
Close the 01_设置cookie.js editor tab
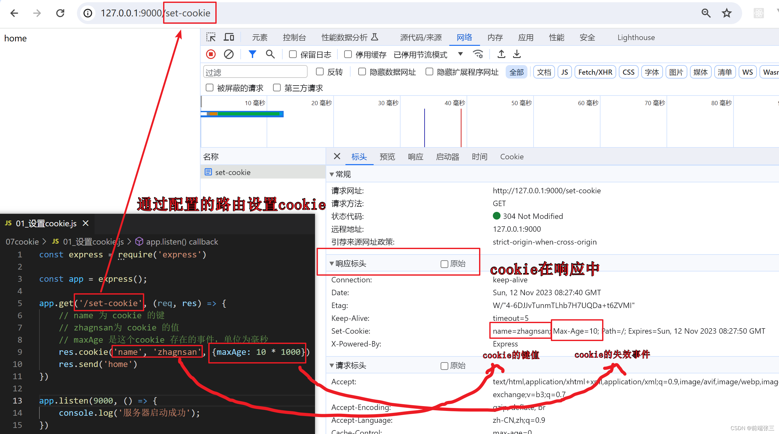click(86, 223)
